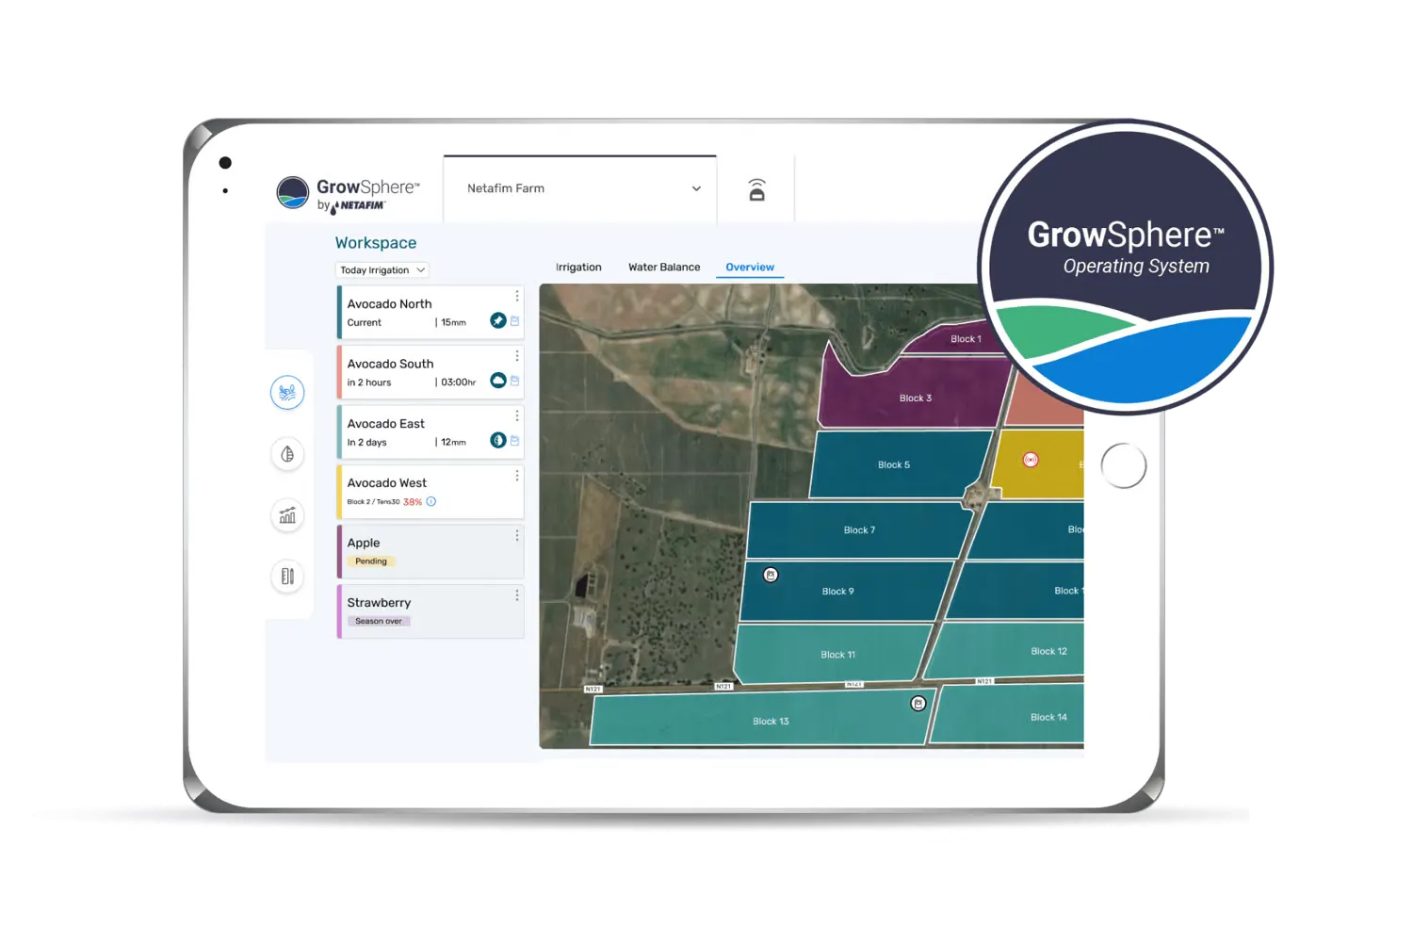Select the Avocado South card title
Screen dimensions: 1413x927
(x=390, y=364)
